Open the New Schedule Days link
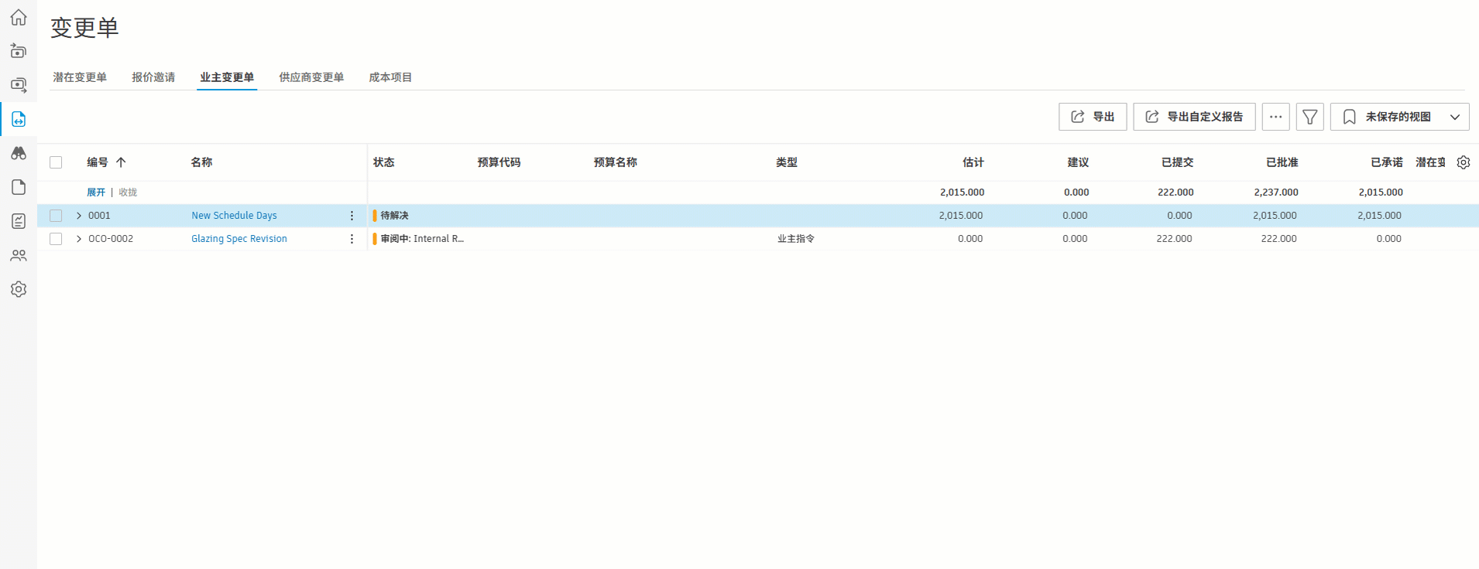The width and height of the screenshot is (1479, 569). pyautogui.click(x=234, y=216)
